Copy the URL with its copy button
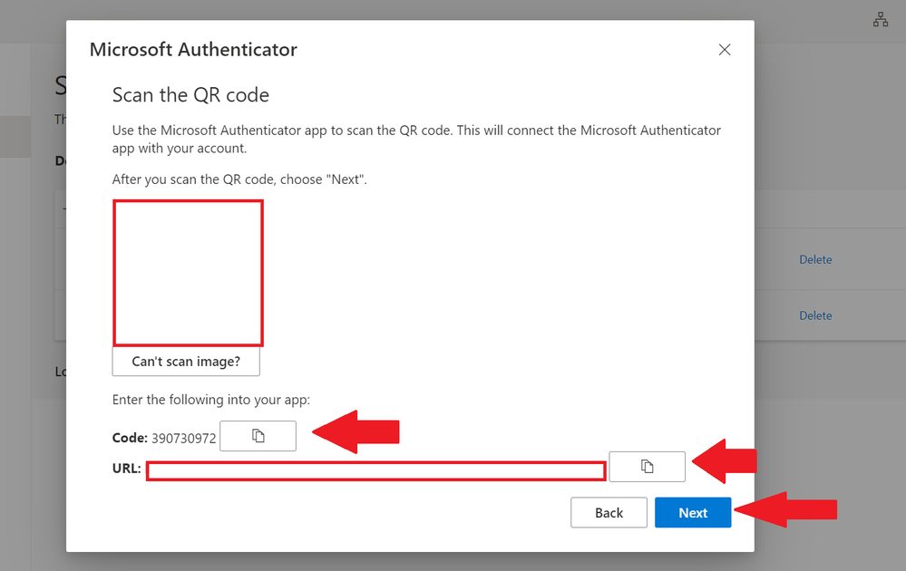This screenshot has width=906, height=571. coord(648,467)
